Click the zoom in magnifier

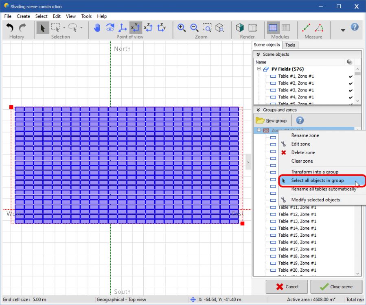coord(182,28)
